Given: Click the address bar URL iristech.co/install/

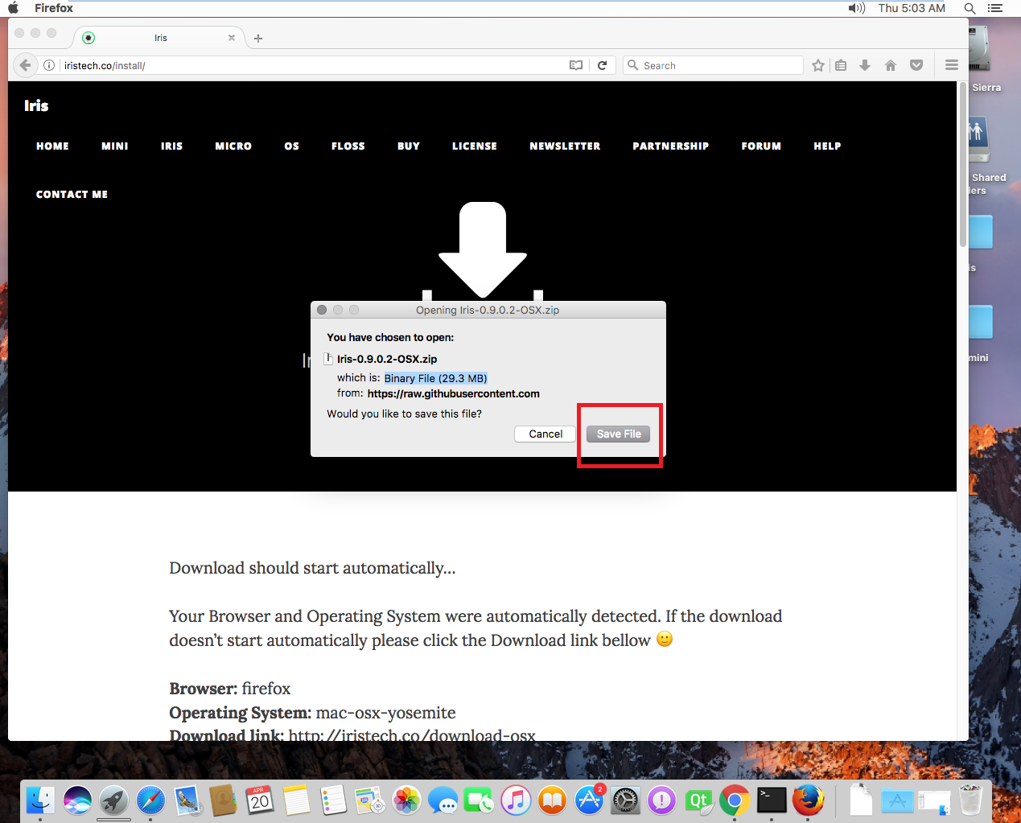Looking at the screenshot, I should point(105,66).
